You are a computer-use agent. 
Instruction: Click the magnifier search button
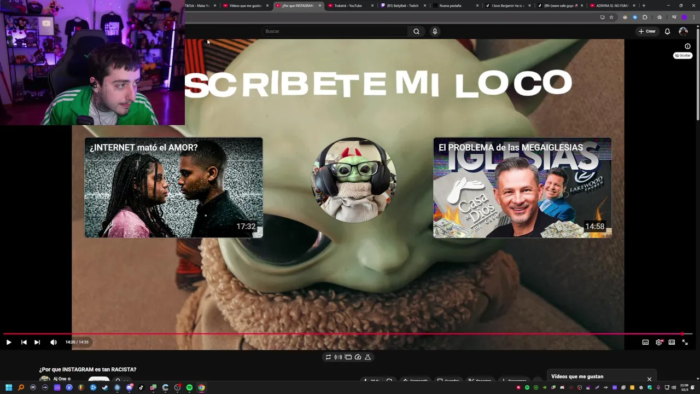pos(416,31)
